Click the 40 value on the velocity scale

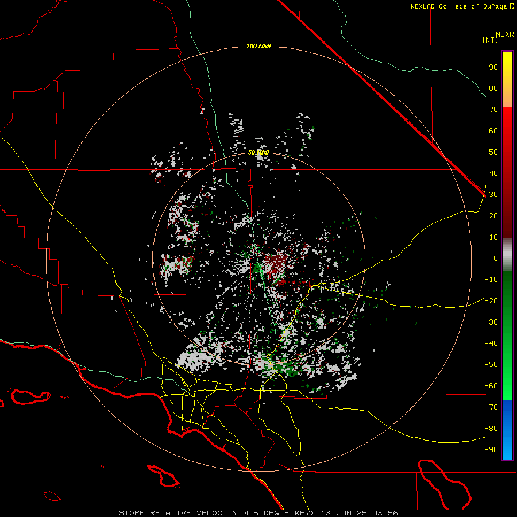pos(493,173)
